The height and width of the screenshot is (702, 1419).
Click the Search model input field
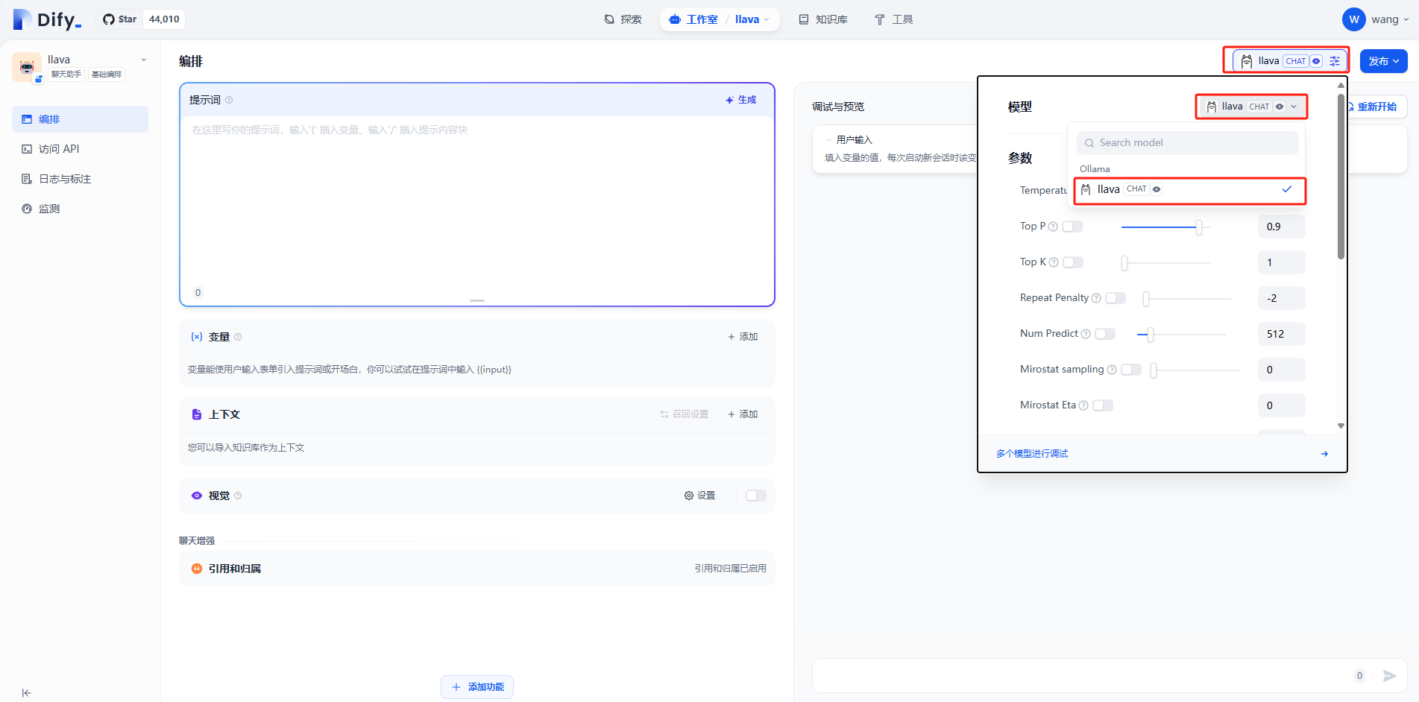tap(1188, 143)
